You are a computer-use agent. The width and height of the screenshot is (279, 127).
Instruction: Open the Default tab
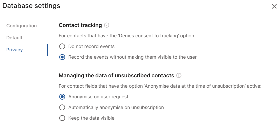click(14, 38)
